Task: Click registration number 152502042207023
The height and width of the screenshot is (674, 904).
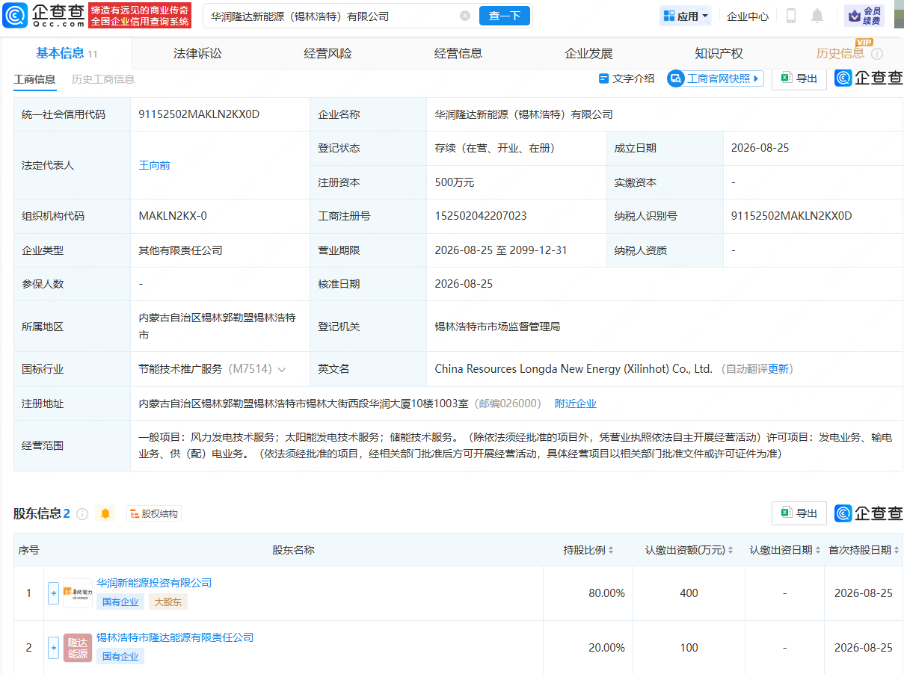Action: click(481, 216)
